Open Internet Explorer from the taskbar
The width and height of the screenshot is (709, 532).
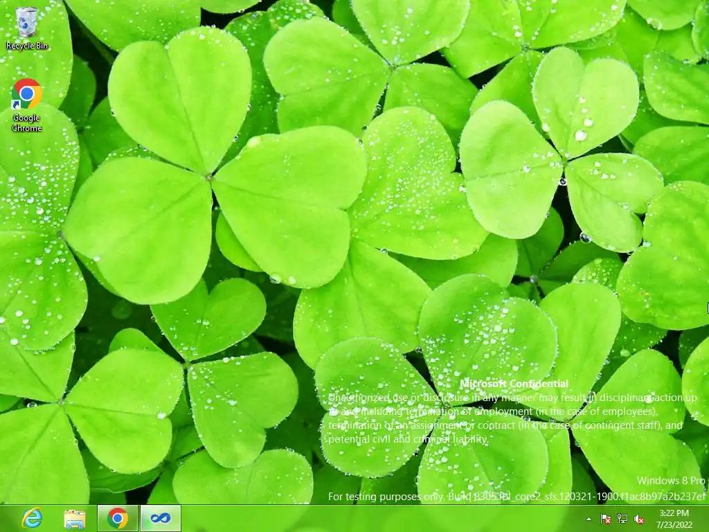pos(33,518)
